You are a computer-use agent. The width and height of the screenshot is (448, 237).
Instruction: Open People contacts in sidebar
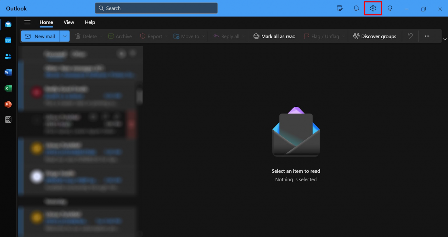click(8, 56)
